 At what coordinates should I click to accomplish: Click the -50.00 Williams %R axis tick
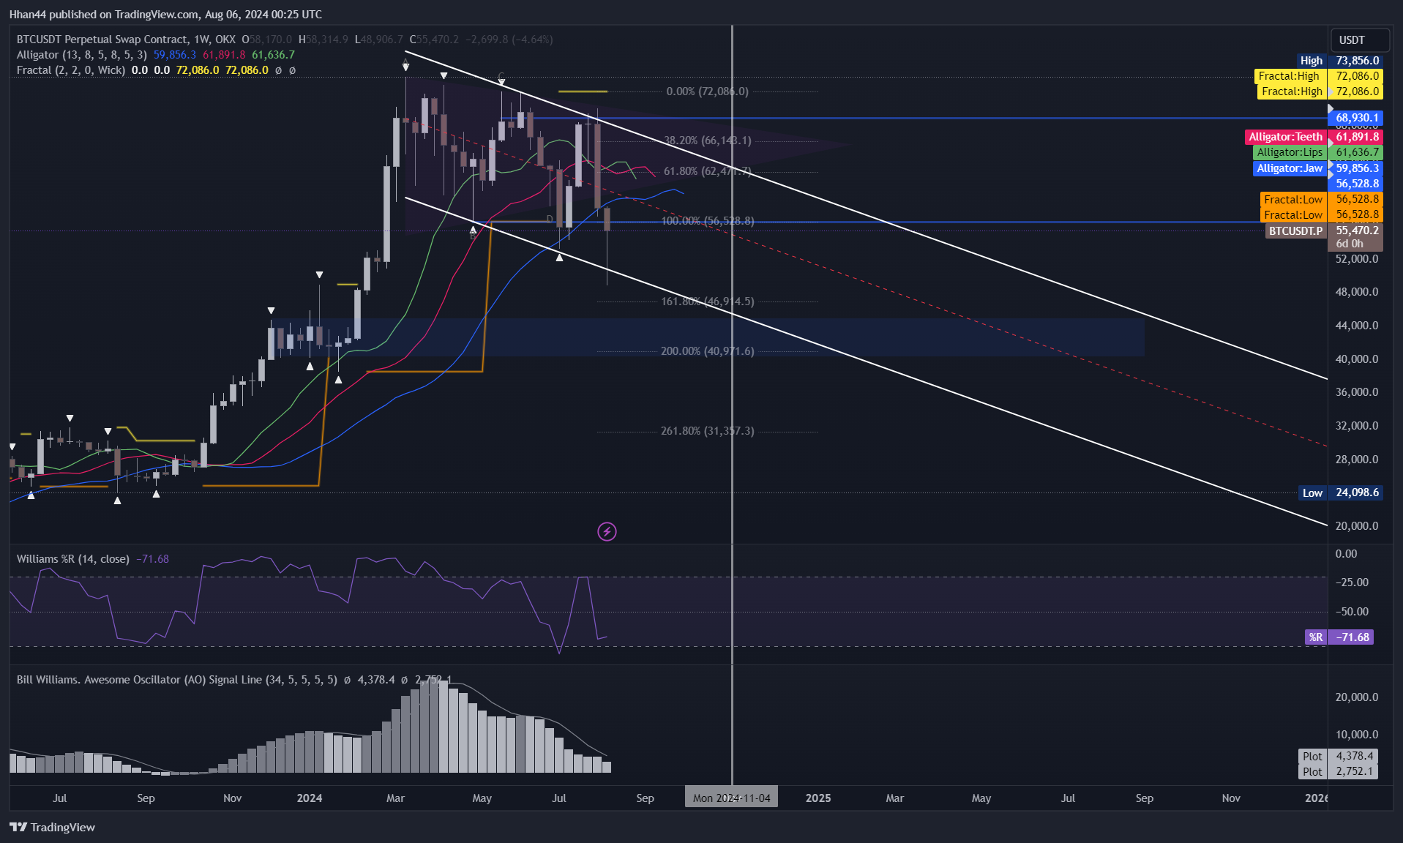point(1351,612)
